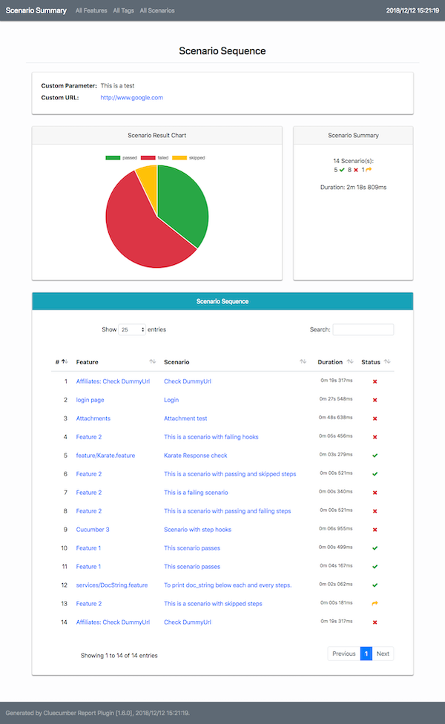Click failed status icon for row 8
This screenshot has height=724, width=445.
click(x=375, y=511)
